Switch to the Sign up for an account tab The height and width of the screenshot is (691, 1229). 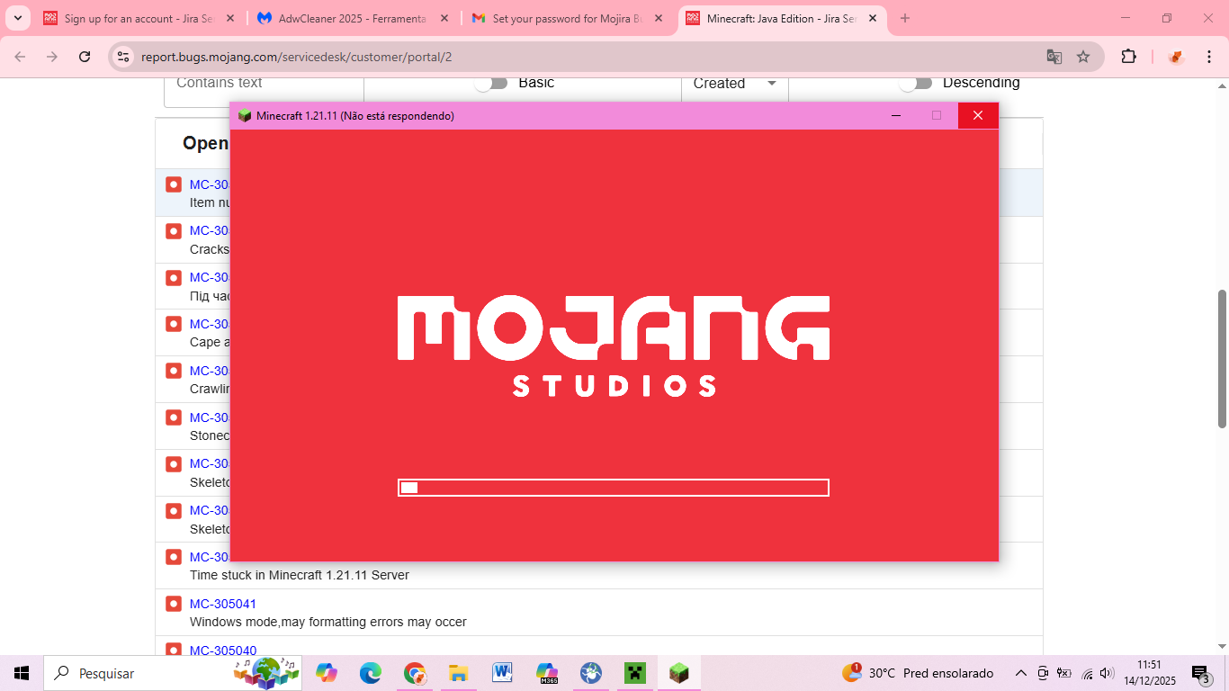coord(139,18)
